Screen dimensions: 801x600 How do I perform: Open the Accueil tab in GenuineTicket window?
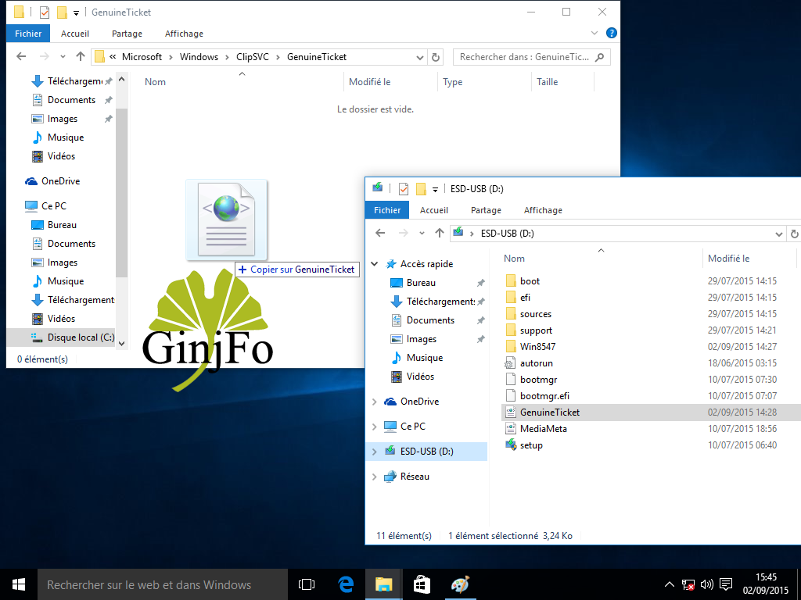[75, 34]
